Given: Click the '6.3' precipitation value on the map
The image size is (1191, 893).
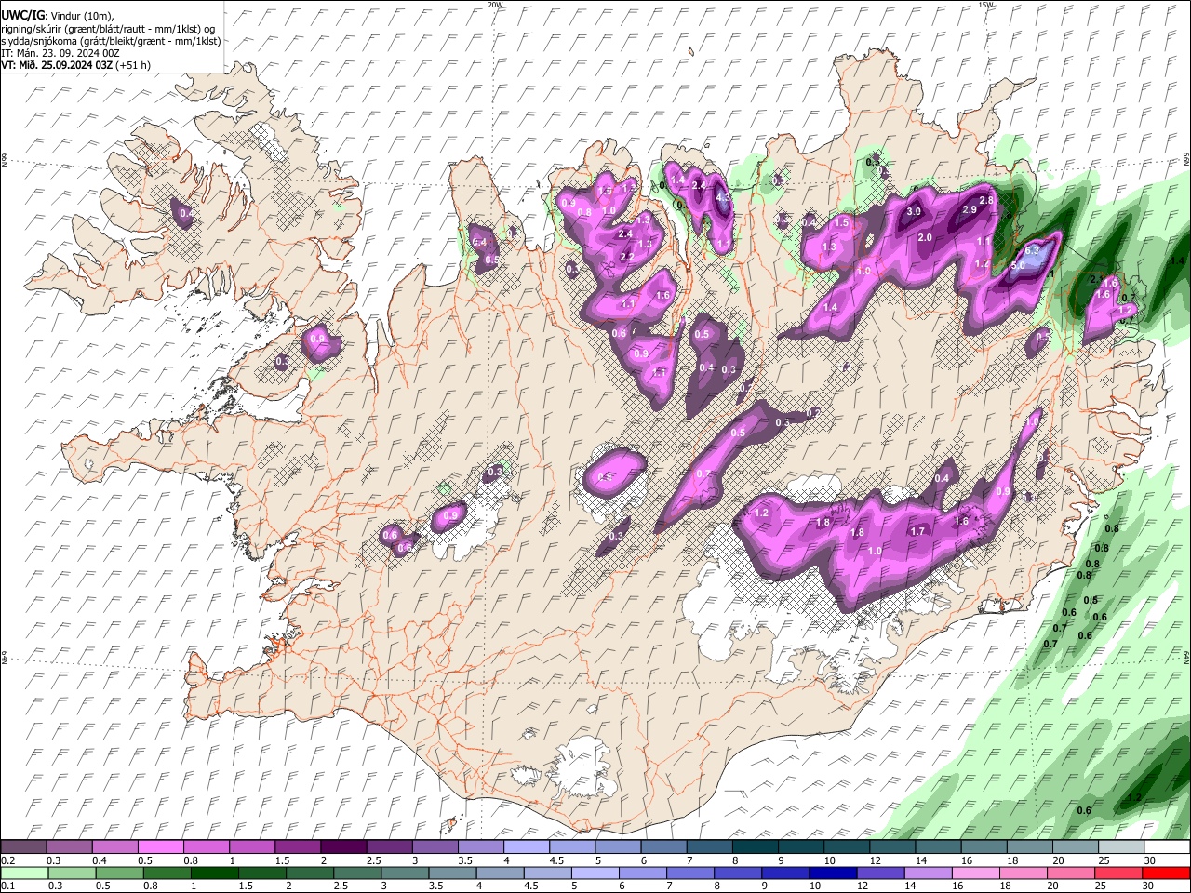Looking at the screenshot, I should click(1031, 250).
